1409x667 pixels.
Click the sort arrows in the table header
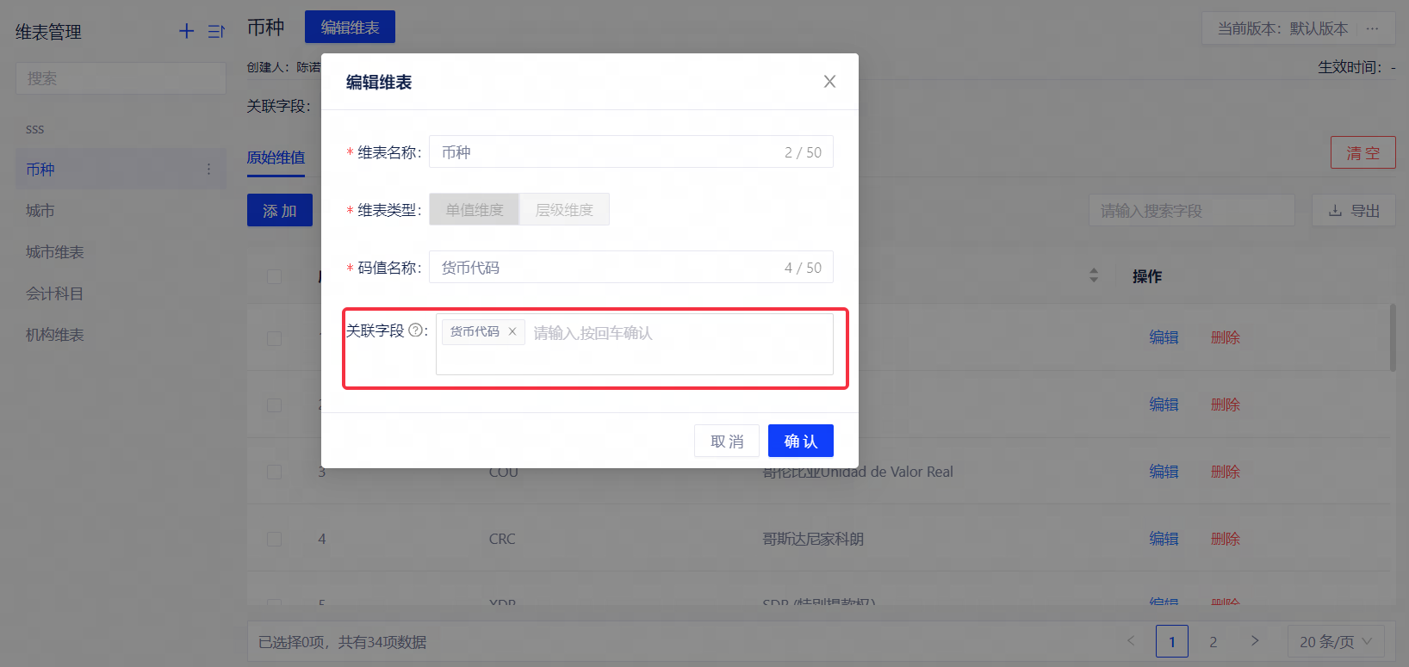(1094, 275)
